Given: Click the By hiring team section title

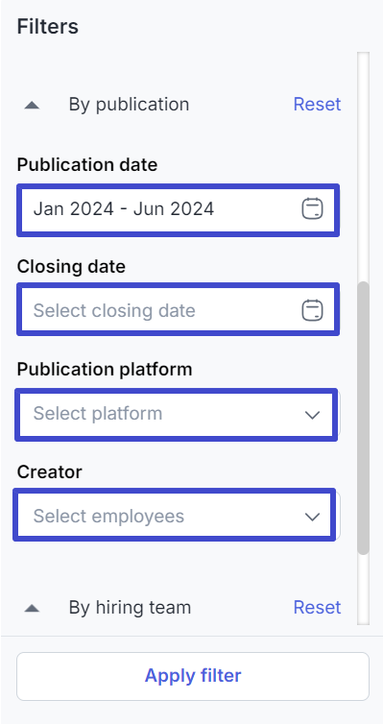Looking at the screenshot, I should pyautogui.click(x=130, y=607).
